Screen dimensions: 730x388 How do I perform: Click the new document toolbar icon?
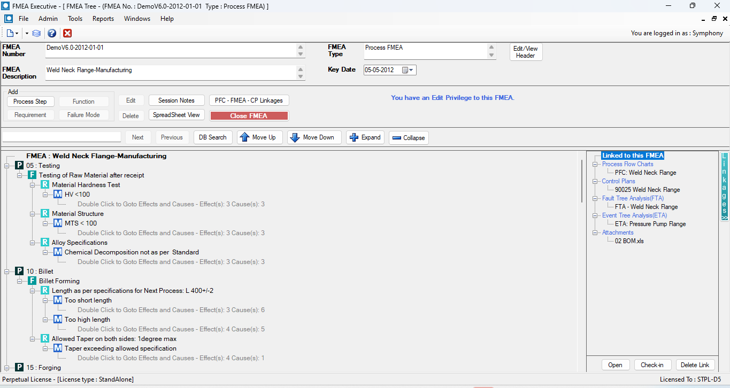tap(10, 33)
